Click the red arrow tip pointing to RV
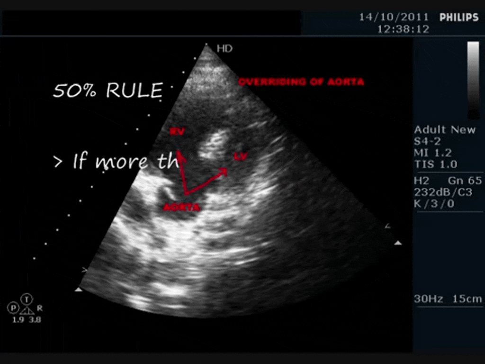 click(179, 154)
